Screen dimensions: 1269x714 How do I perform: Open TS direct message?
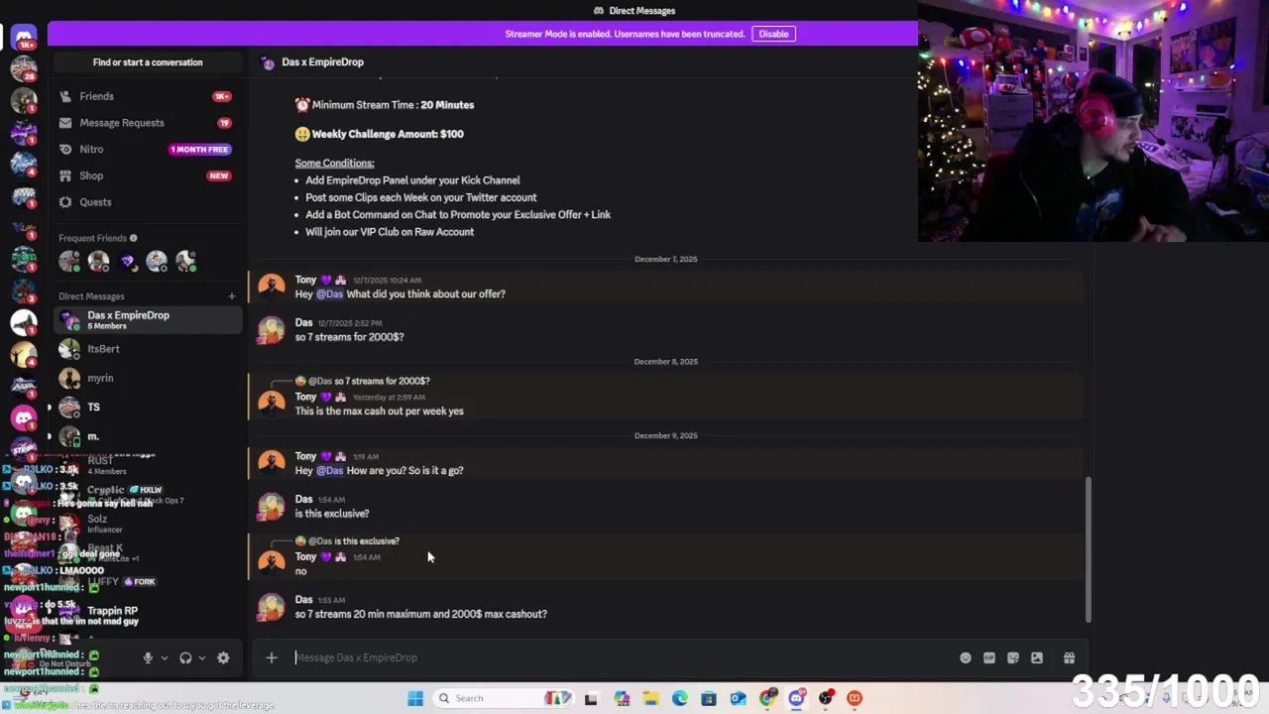click(x=147, y=408)
